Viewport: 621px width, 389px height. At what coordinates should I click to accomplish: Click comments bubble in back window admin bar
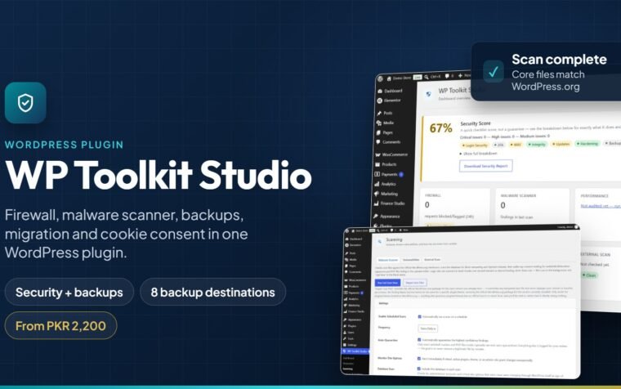click(447, 76)
